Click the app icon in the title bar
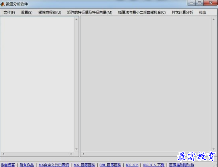Viewport: 218px width, 167px height. point(2,4)
